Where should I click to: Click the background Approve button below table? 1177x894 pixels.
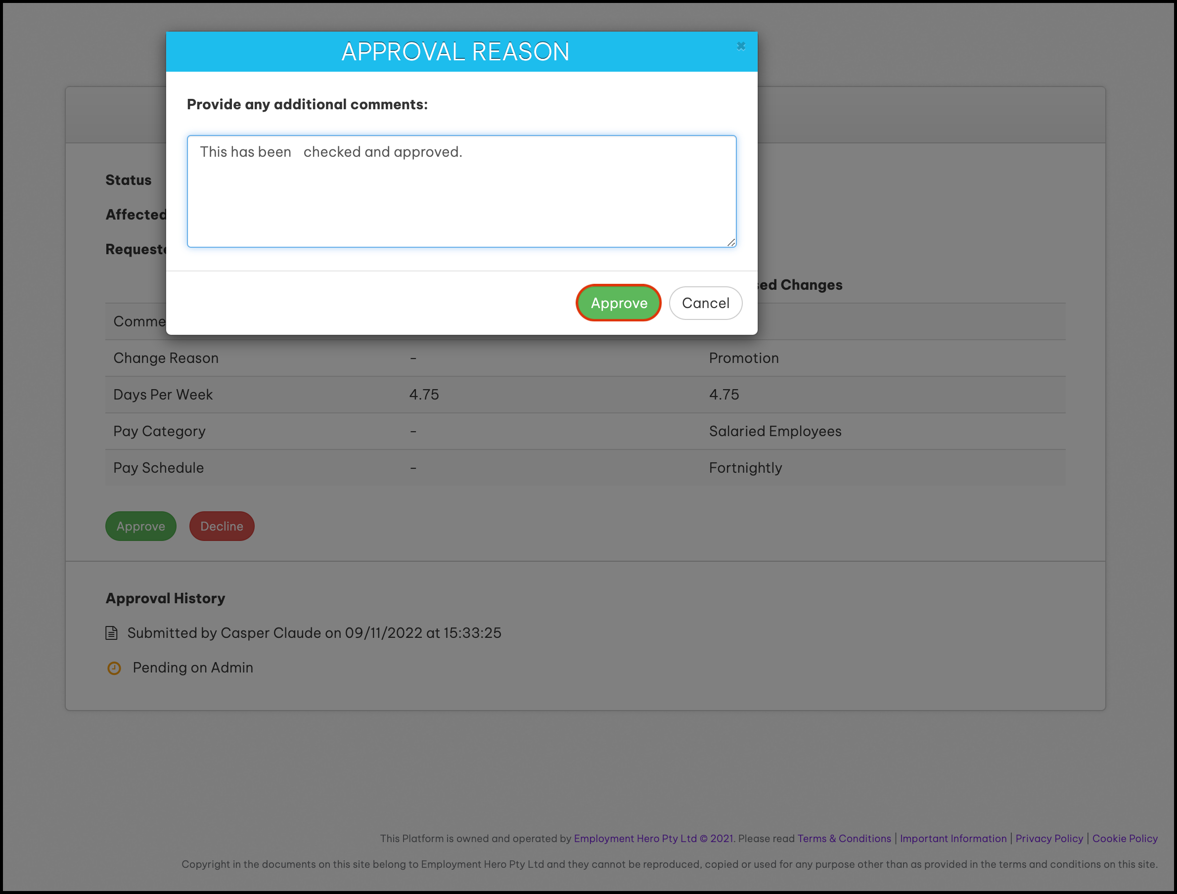tap(140, 526)
